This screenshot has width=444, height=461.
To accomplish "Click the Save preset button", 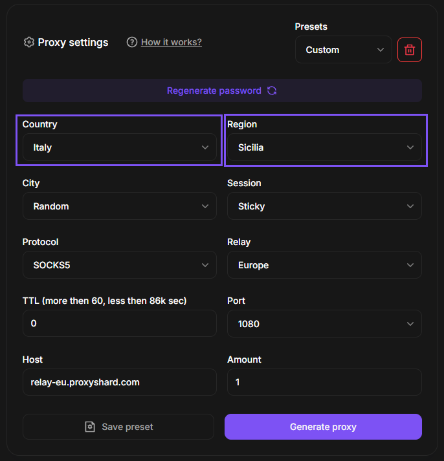I will 118,427.
